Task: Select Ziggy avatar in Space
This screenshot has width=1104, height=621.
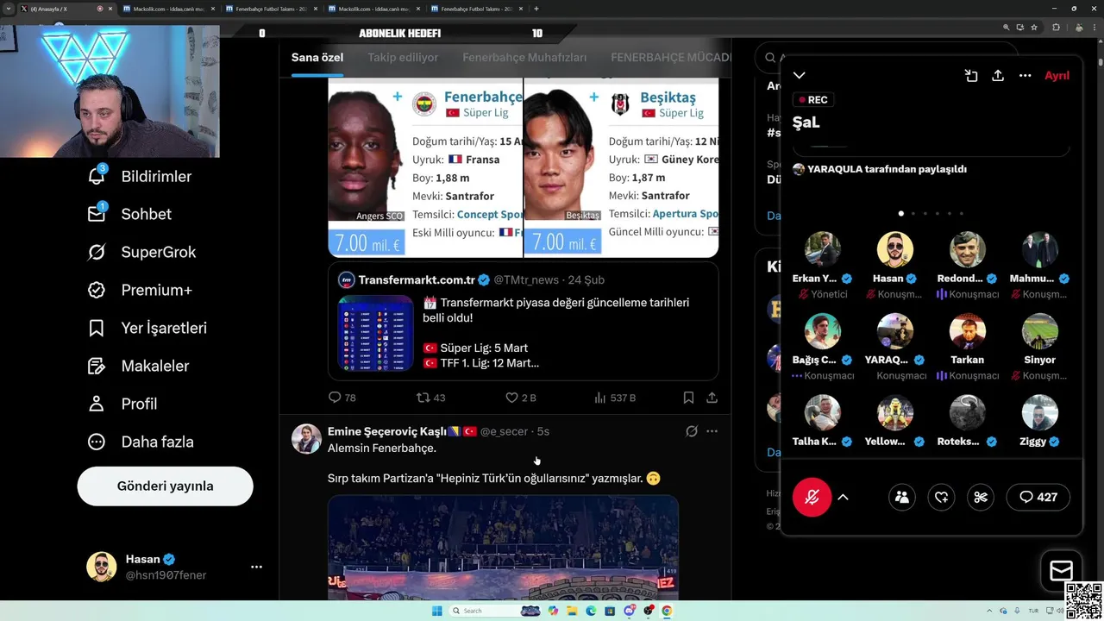Action: click(1040, 412)
